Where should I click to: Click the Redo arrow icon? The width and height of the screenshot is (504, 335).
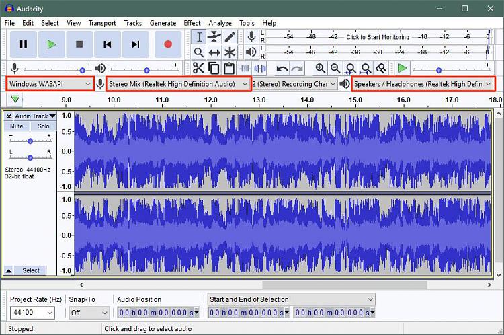[297, 68]
